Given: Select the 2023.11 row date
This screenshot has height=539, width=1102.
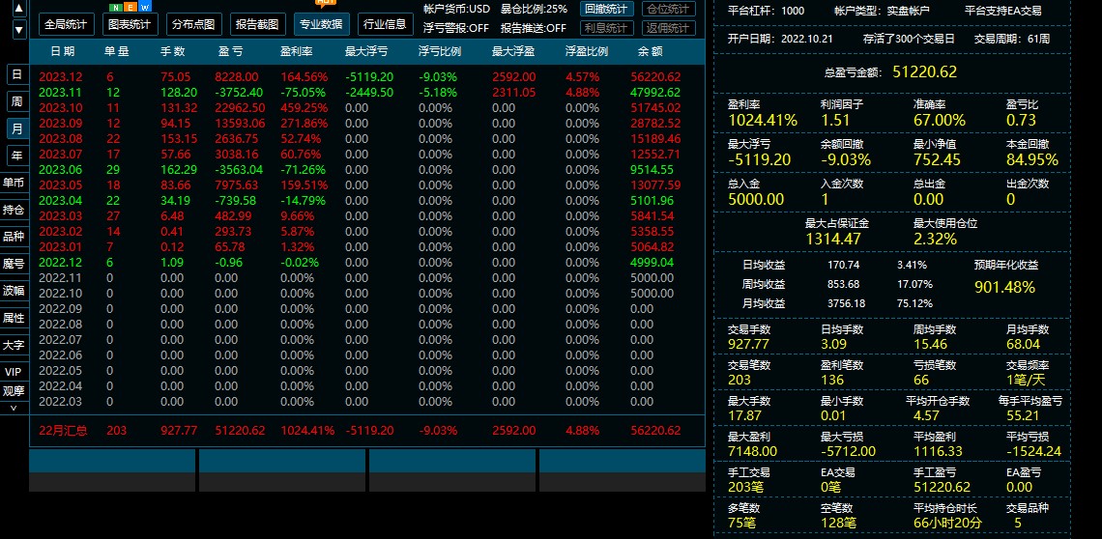Looking at the screenshot, I should pyautogui.click(x=60, y=92).
